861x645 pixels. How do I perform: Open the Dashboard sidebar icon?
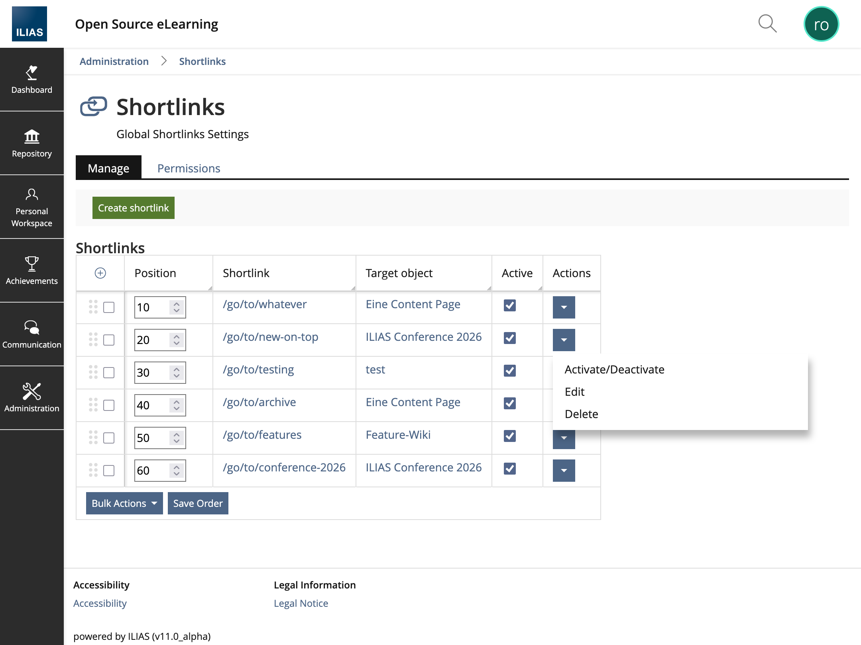pyautogui.click(x=31, y=80)
